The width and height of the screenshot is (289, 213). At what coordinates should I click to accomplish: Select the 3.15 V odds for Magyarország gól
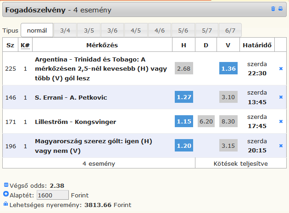tap(228, 146)
